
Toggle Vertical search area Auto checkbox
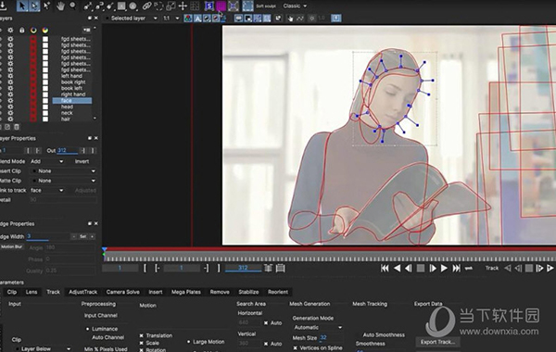coord(266,344)
